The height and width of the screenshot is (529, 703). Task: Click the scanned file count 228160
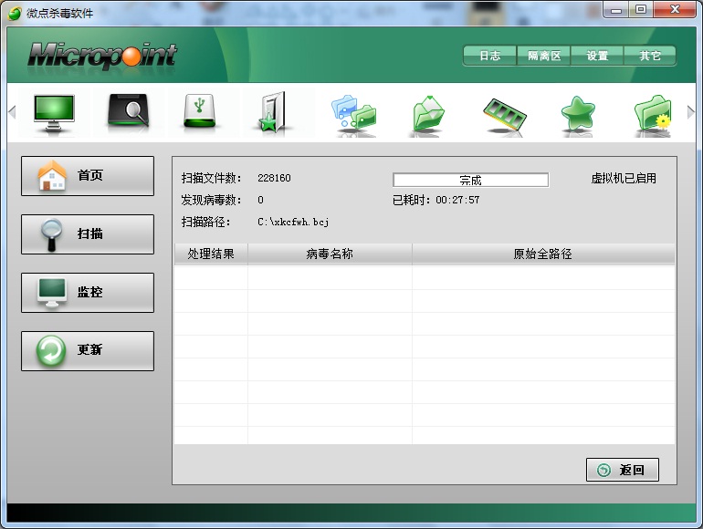[274, 178]
